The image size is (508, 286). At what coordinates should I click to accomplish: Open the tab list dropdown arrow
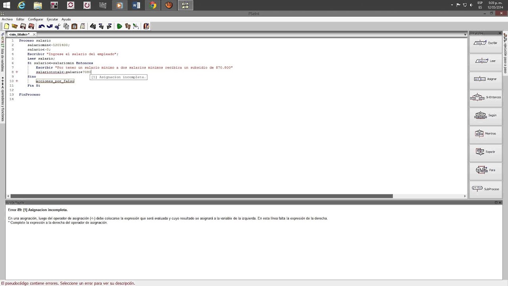click(x=465, y=35)
